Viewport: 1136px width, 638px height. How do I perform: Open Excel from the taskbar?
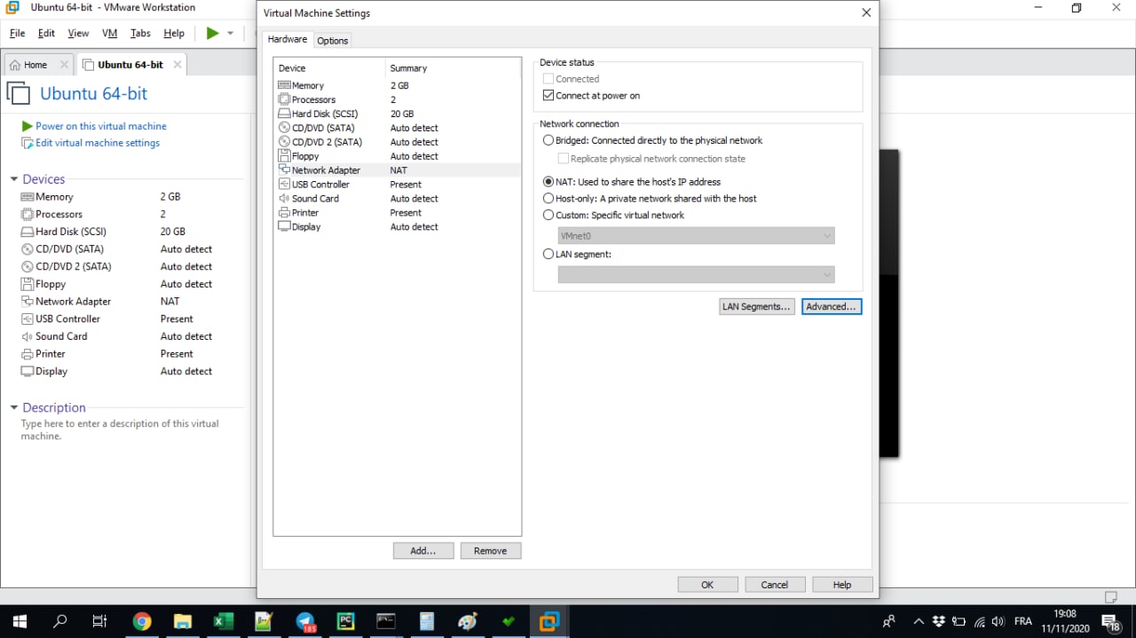point(223,621)
